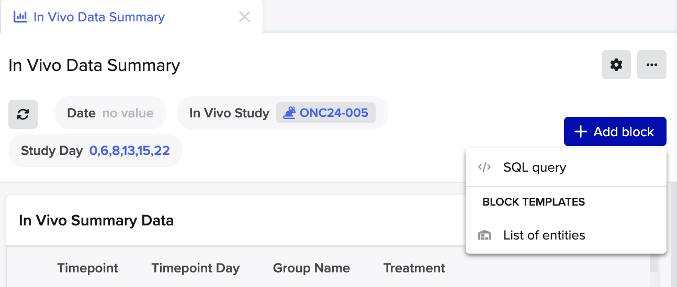Open the Study Day values 0,6,8,13,15,22

(130, 151)
